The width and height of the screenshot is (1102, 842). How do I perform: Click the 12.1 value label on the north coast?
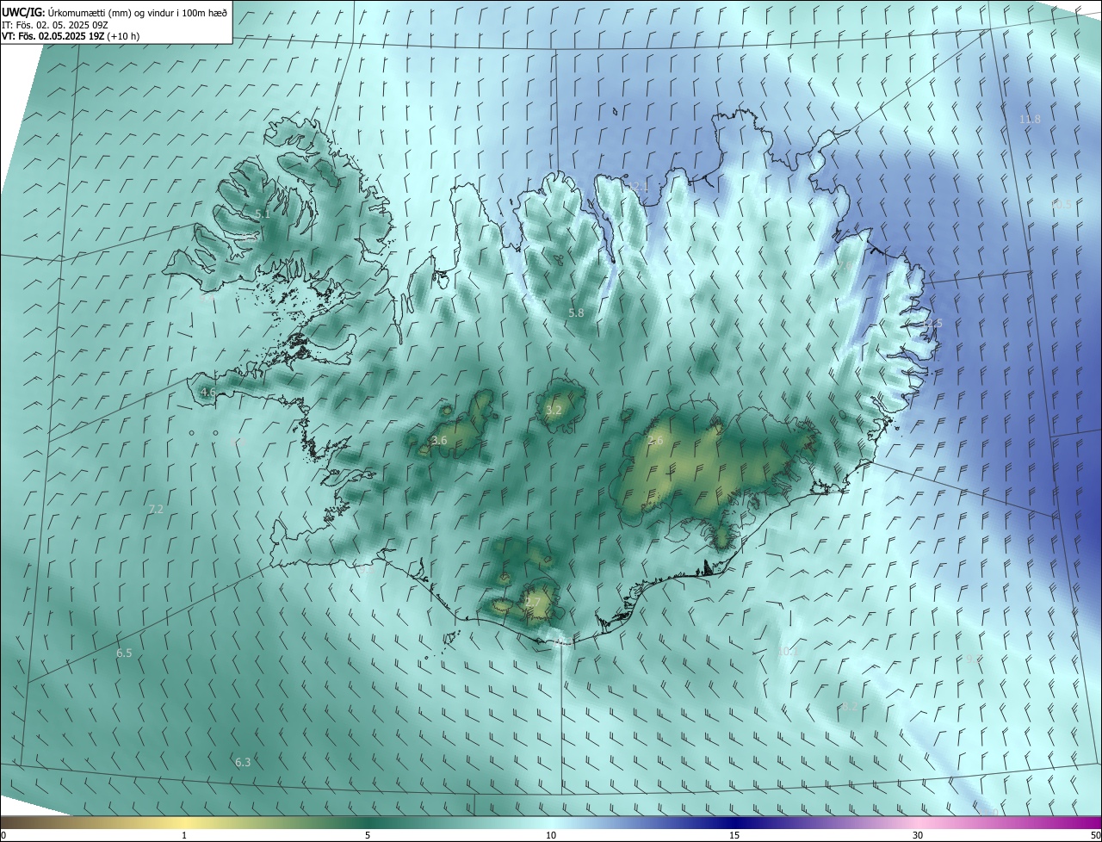(638, 187)
